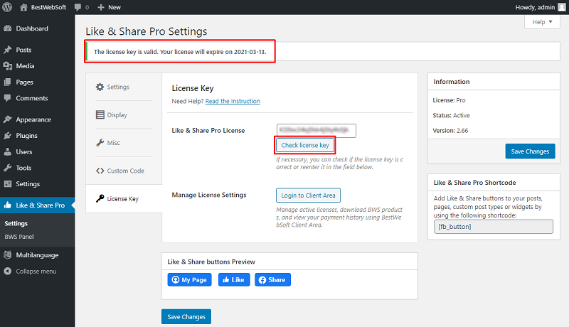The width and height of the screenshot is (569, 327).
Task: Click the Users person icon
Action: tap(8, 151)
